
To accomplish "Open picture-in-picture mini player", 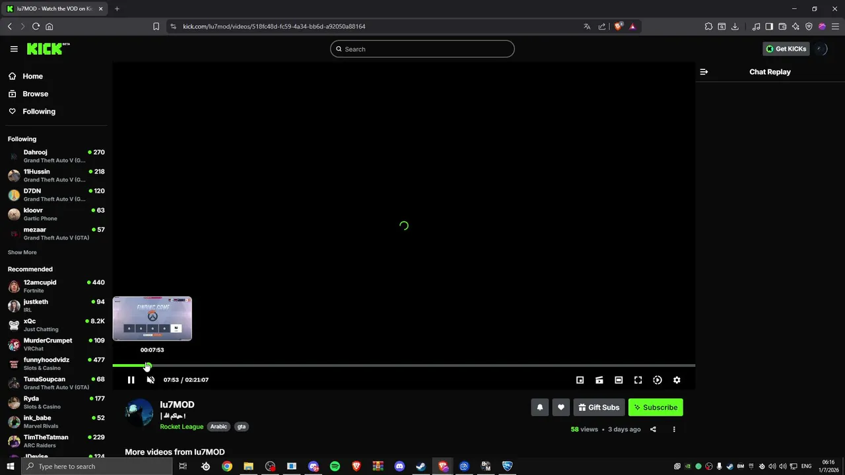I will (580, 380).
